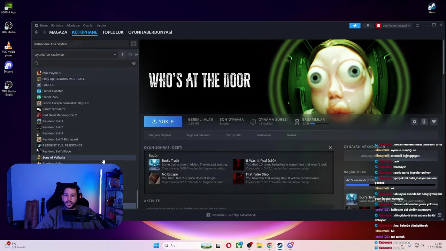Open Opera browser from taskbar

point(229,245)
